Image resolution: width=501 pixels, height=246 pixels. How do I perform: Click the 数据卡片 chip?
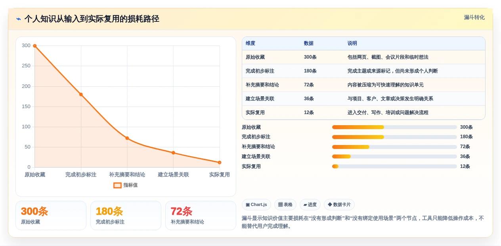[x=339, y=204]
